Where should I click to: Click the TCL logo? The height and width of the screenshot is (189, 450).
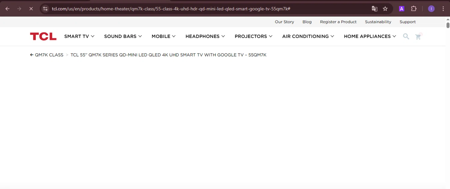coord(43,36)
